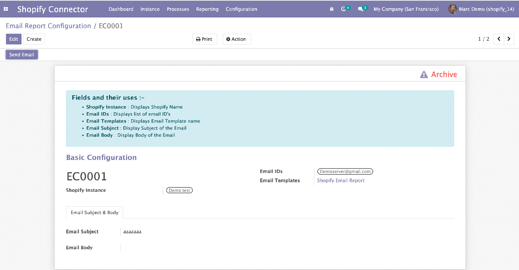
Task: Click the Email Subject value aaaaaaa
Action: tap(132, 232)
